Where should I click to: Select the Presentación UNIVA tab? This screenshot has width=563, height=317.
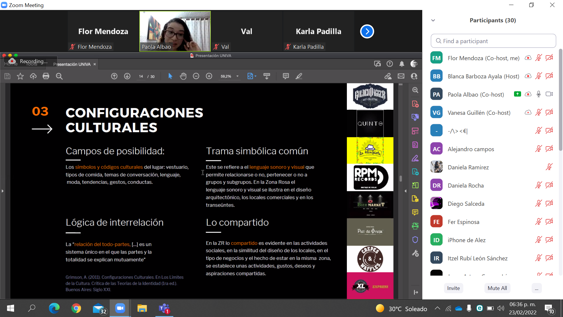(72, 64)
